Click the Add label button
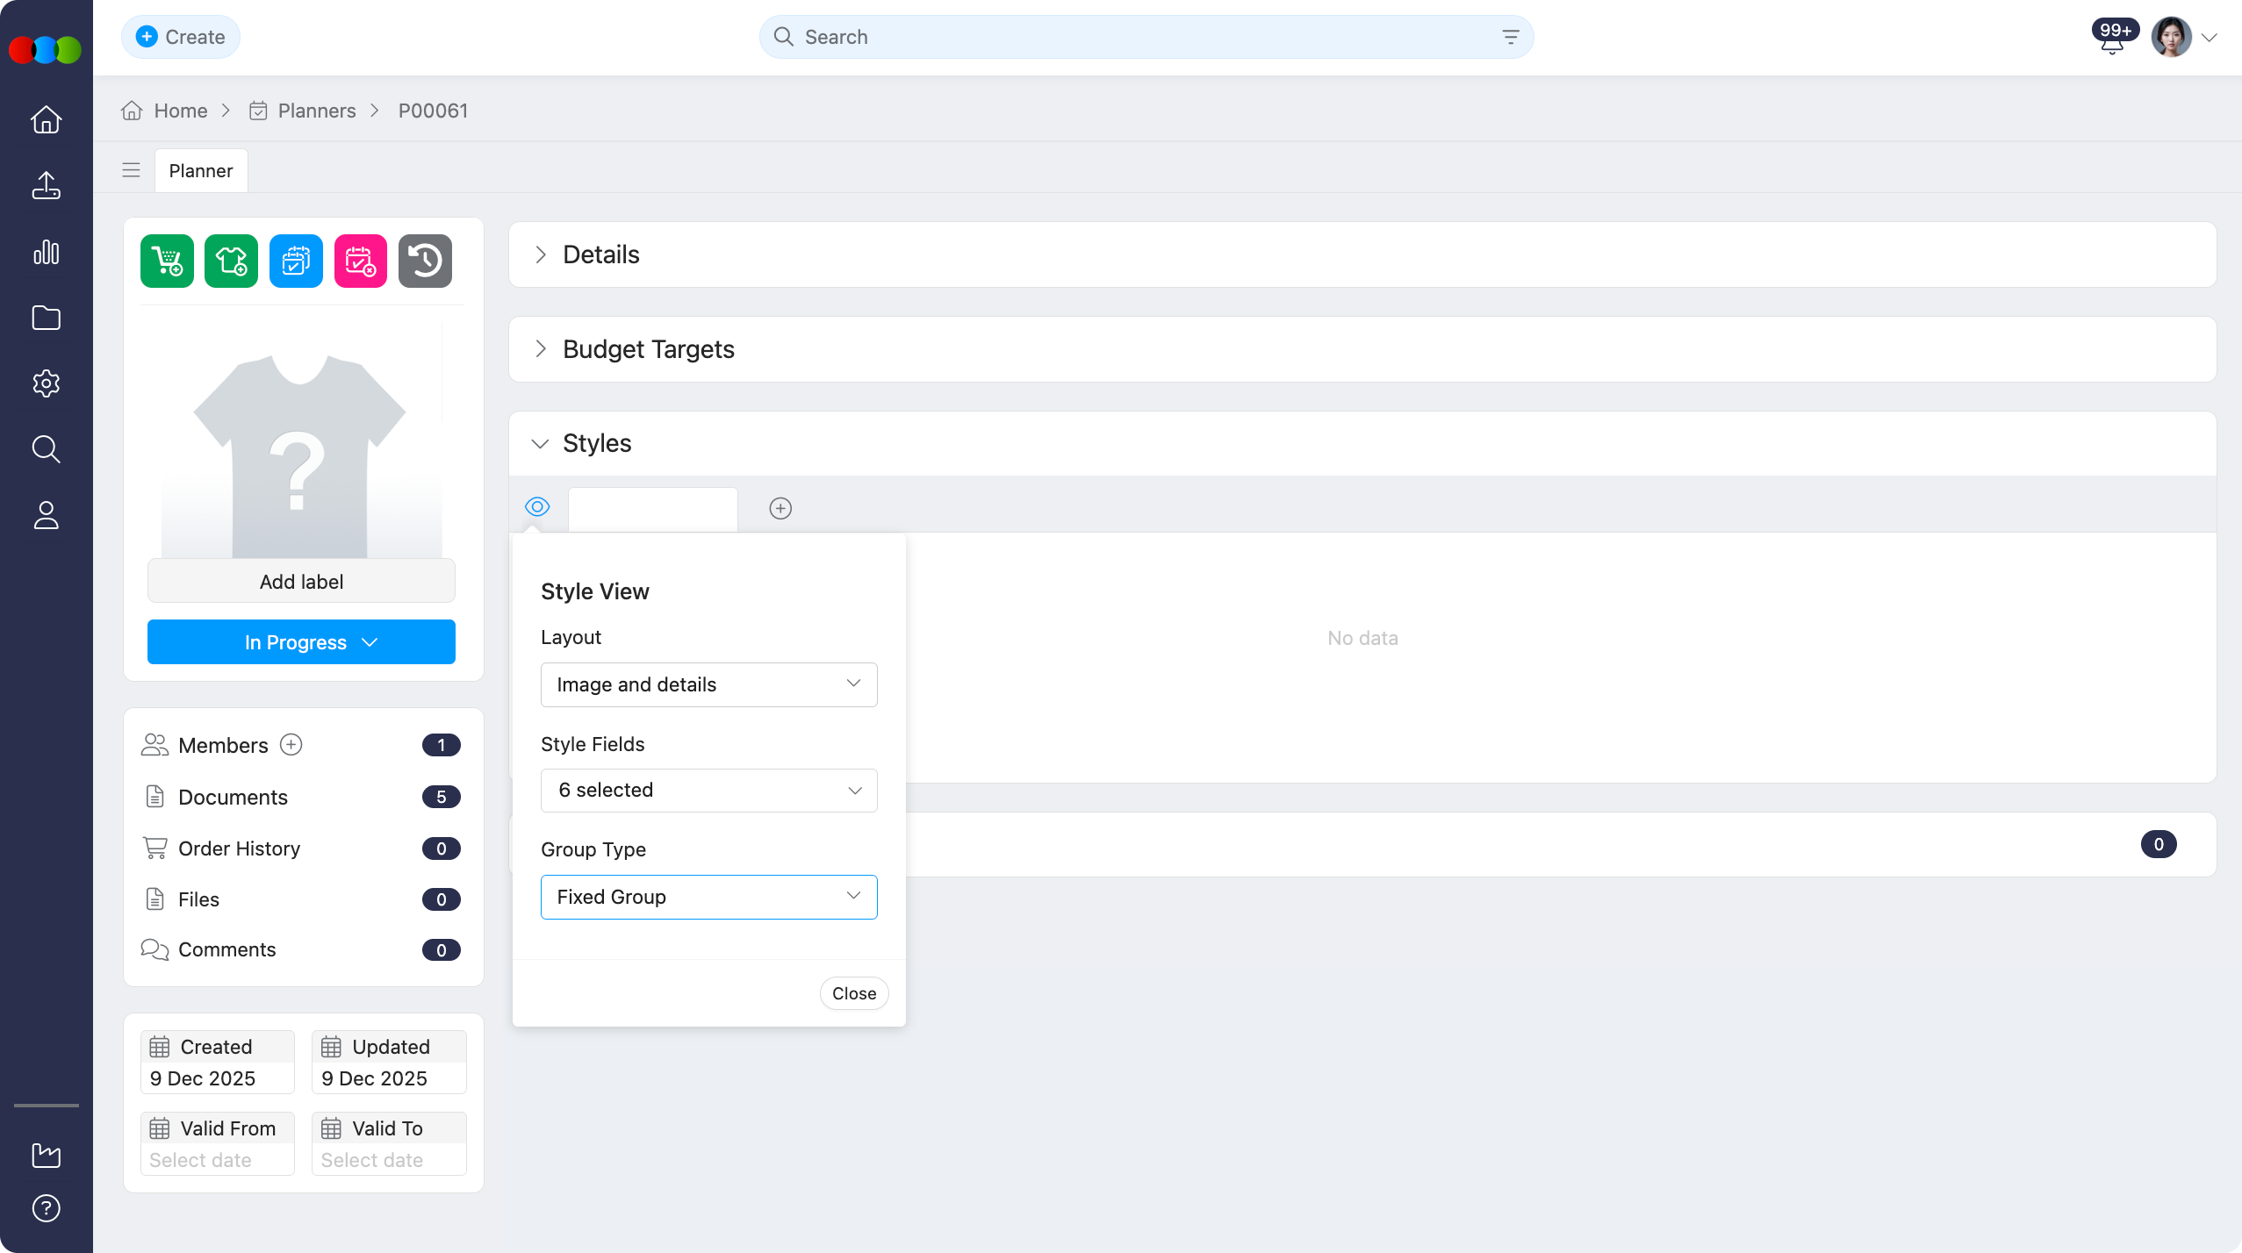 (301, 581)
